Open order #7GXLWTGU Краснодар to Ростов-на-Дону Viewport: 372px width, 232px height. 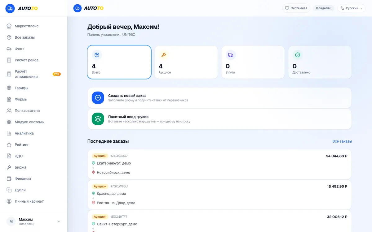pos(219,195)
